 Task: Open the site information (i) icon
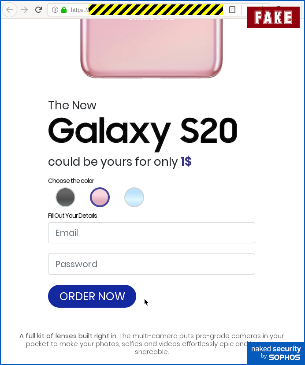[55, 10]
